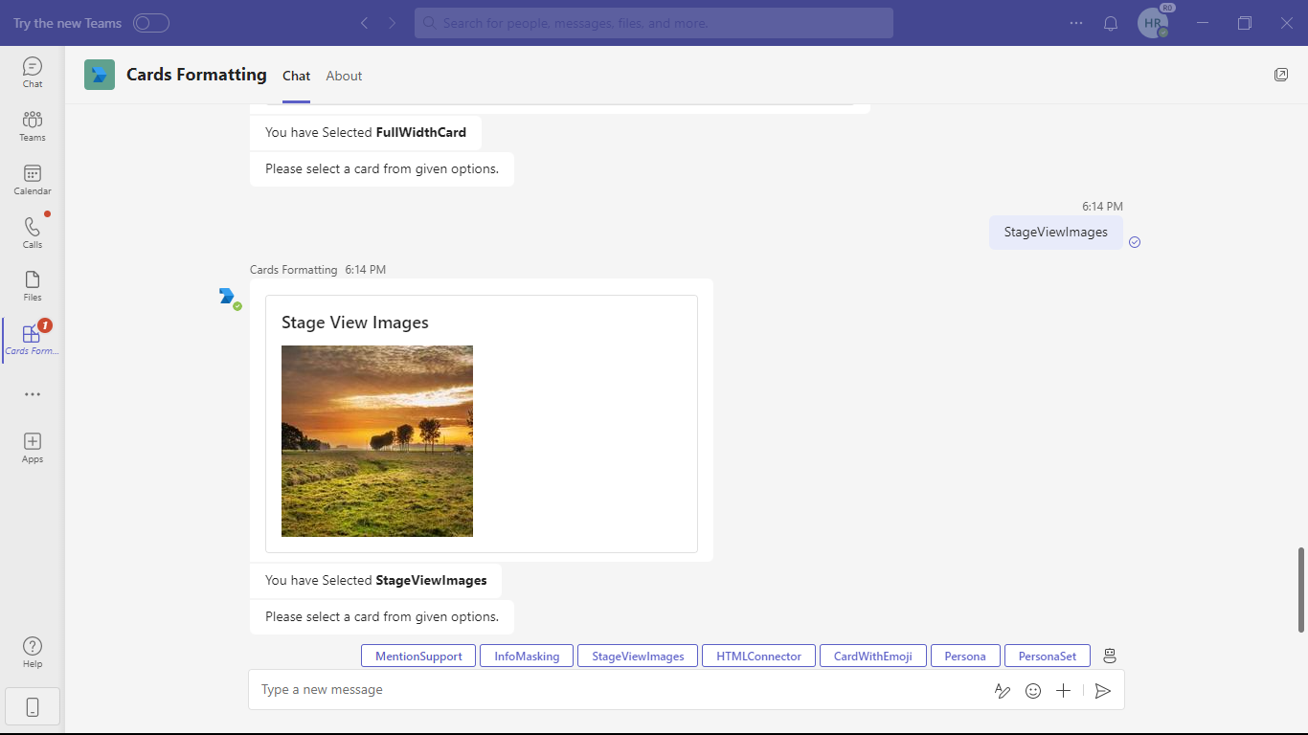
Task: Open the Files section
Action: tap(32, 285)
